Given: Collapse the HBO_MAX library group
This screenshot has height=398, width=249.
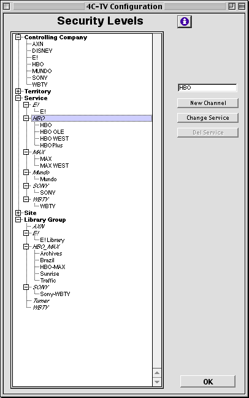Looking at the screenshot, I should [26, 246].
